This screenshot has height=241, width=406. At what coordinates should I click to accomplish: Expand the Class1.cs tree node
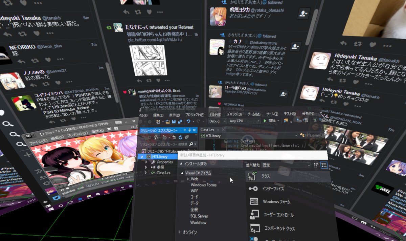coord(146,173)
